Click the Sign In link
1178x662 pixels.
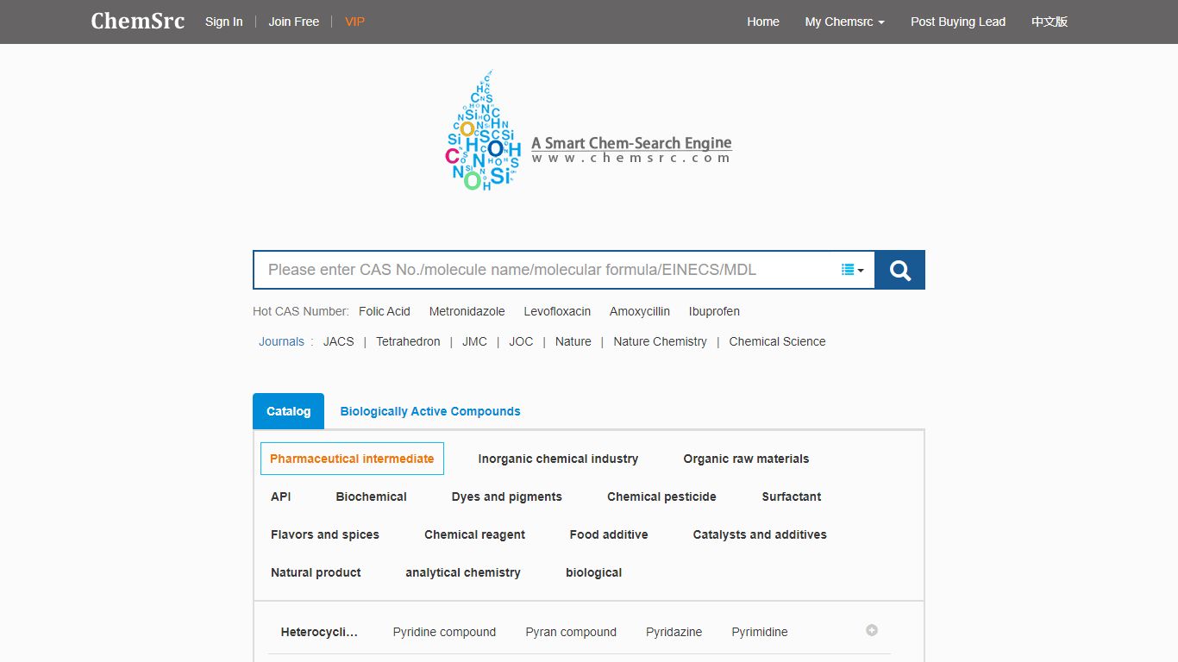(x=224, y=22)
